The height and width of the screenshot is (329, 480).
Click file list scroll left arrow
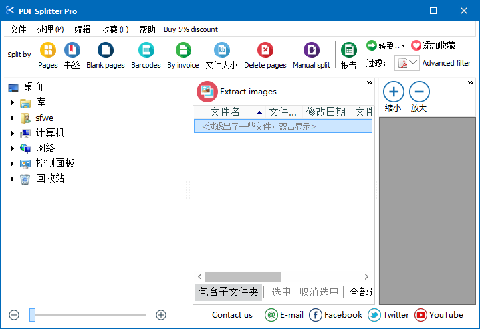point(200,276)
